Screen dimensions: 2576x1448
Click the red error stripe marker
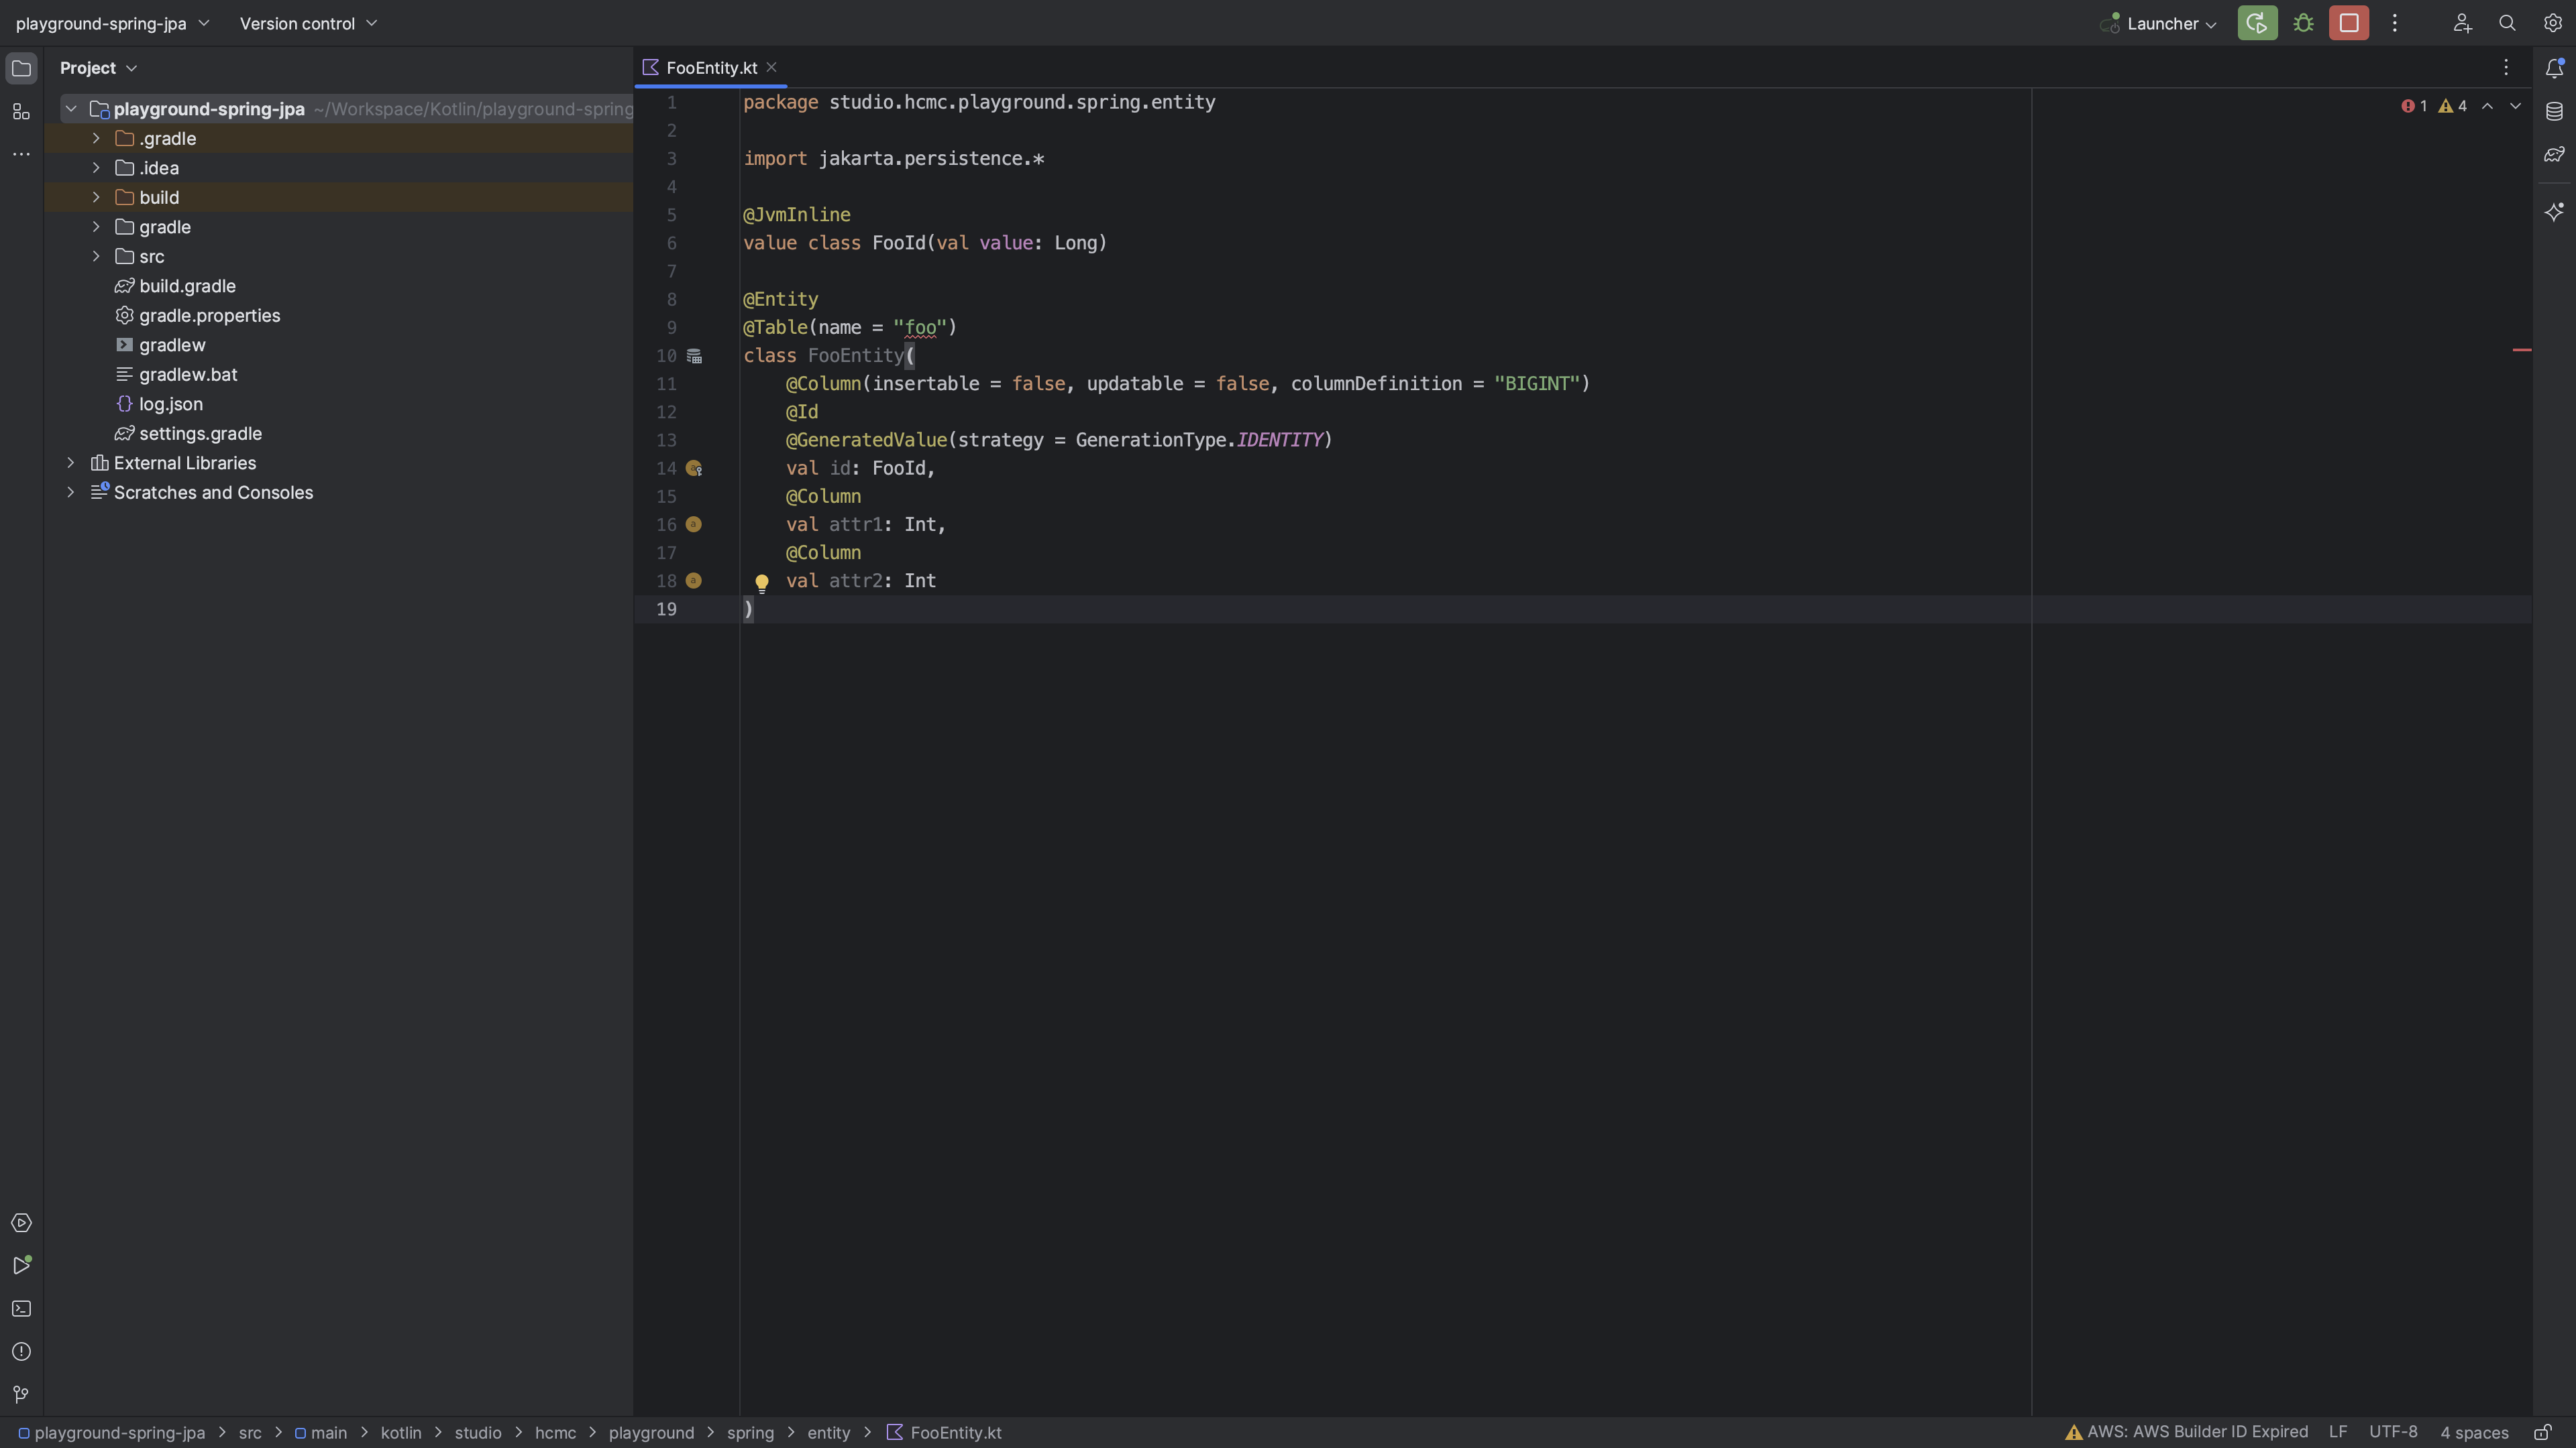(x=2522, y=350)
